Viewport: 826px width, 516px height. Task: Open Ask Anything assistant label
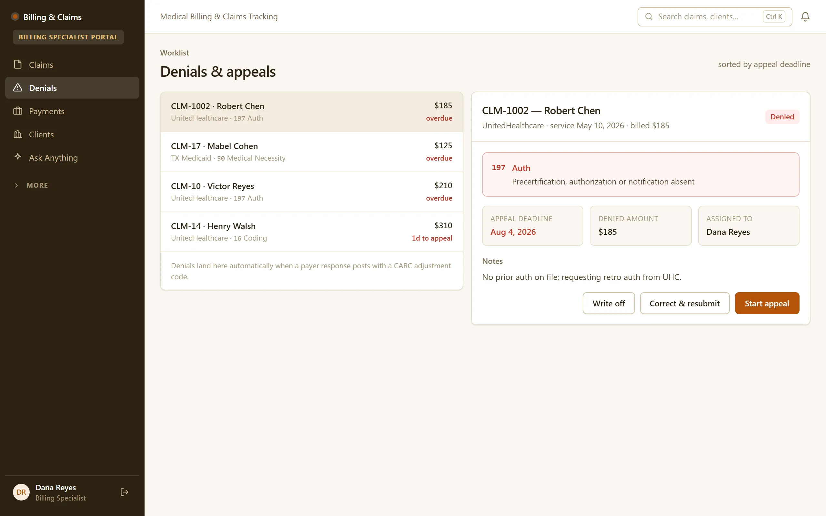(53, 158)
